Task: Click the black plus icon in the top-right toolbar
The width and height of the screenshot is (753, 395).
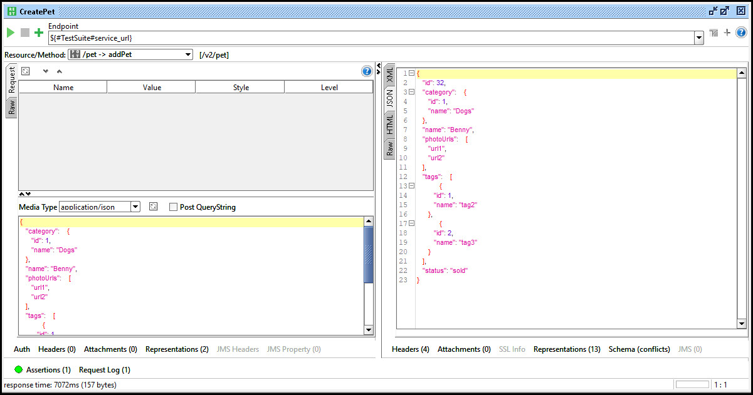Action: (x=727, y=33)
